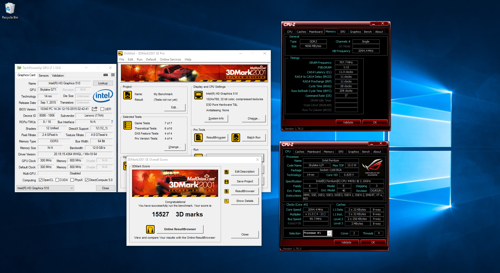Click DRAM Frequency value 797.7 MHz
Image resolution: width=500 pixels, height=273 pixels.
coord(346,63)
